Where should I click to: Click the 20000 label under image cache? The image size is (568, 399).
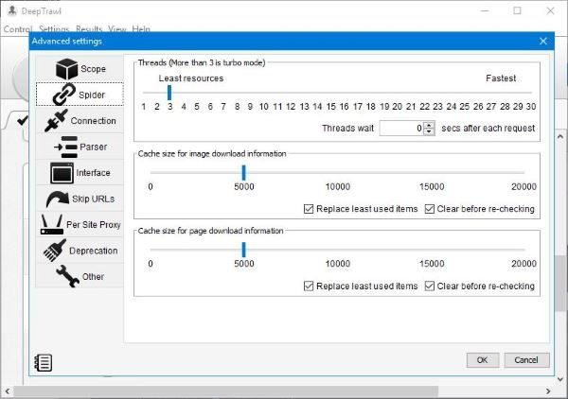(524, 186)
